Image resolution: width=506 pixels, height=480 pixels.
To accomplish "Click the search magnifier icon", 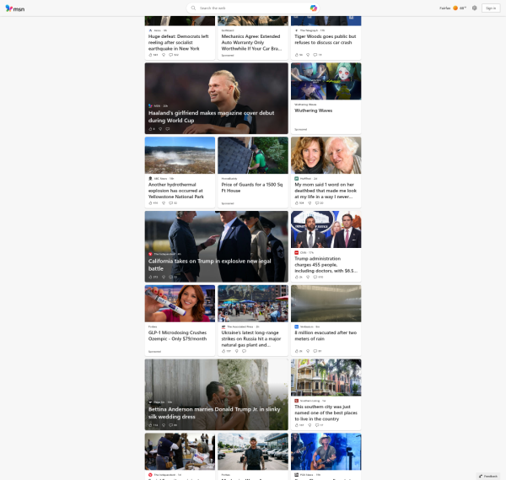I will [193, 8].
